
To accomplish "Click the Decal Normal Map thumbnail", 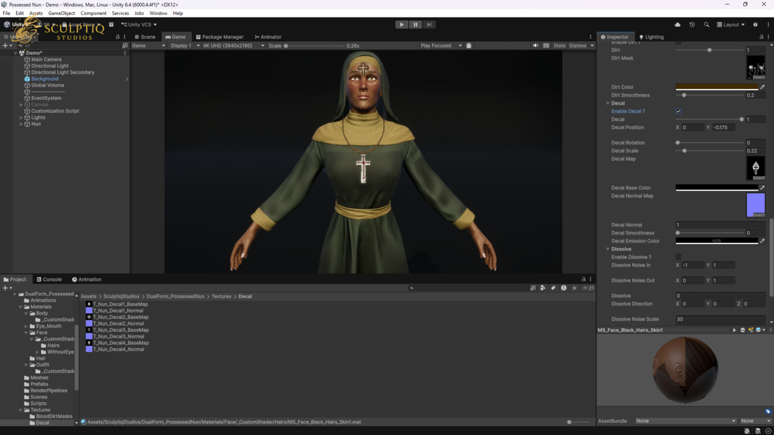I will (756, 205).
